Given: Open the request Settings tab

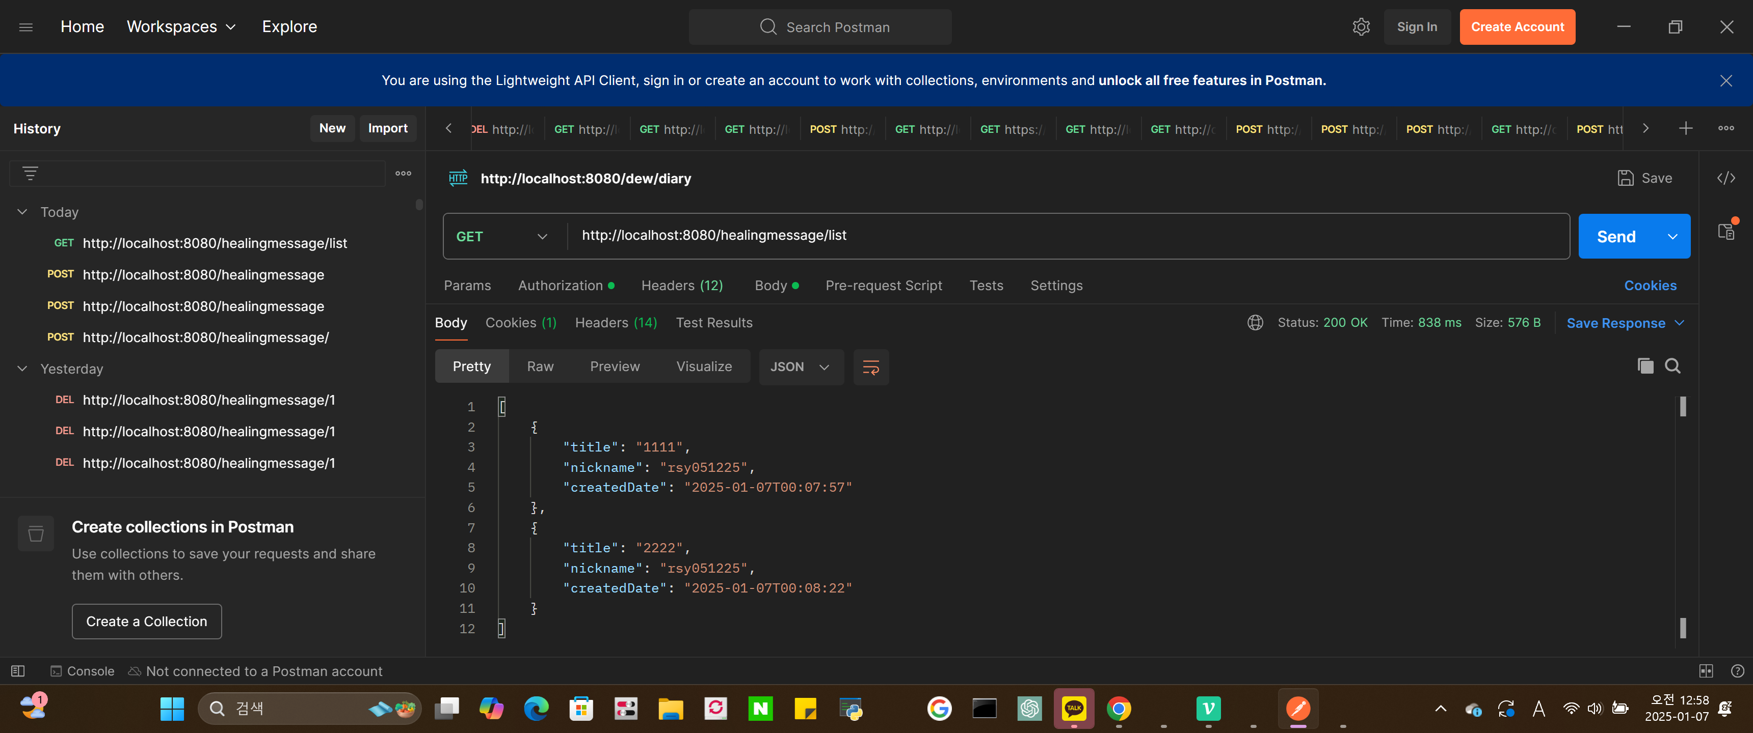Looking at the screenshot, I should [x=1056, y=286].
